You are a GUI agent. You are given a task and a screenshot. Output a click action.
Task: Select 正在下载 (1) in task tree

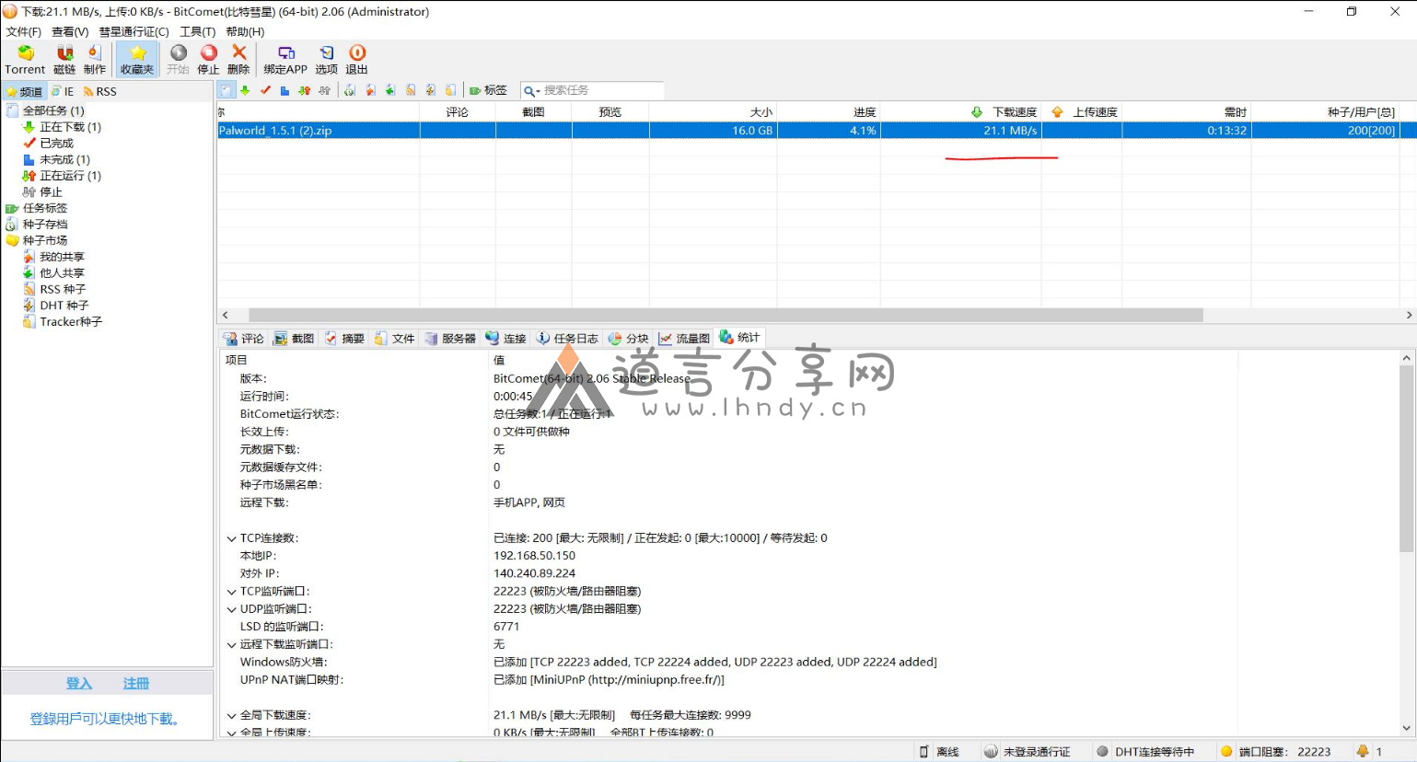(70, 127)
